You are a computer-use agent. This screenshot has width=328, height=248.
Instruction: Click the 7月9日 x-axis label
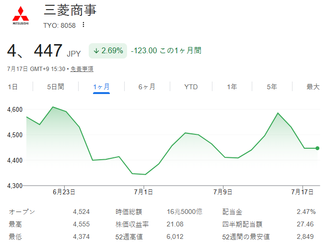click(223, 192)
